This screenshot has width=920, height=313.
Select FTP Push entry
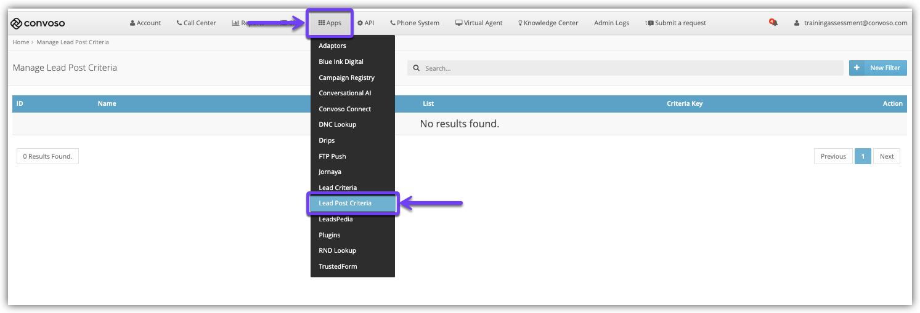352,156
